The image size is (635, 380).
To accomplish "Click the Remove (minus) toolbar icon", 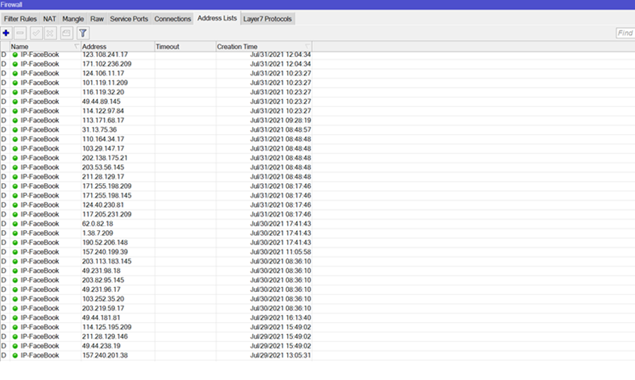I will pyautogui.click(x=21, y=33).
